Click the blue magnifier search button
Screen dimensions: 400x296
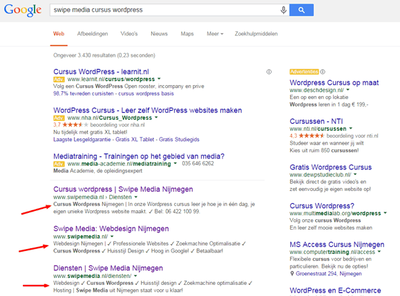(x=301, y=10)
